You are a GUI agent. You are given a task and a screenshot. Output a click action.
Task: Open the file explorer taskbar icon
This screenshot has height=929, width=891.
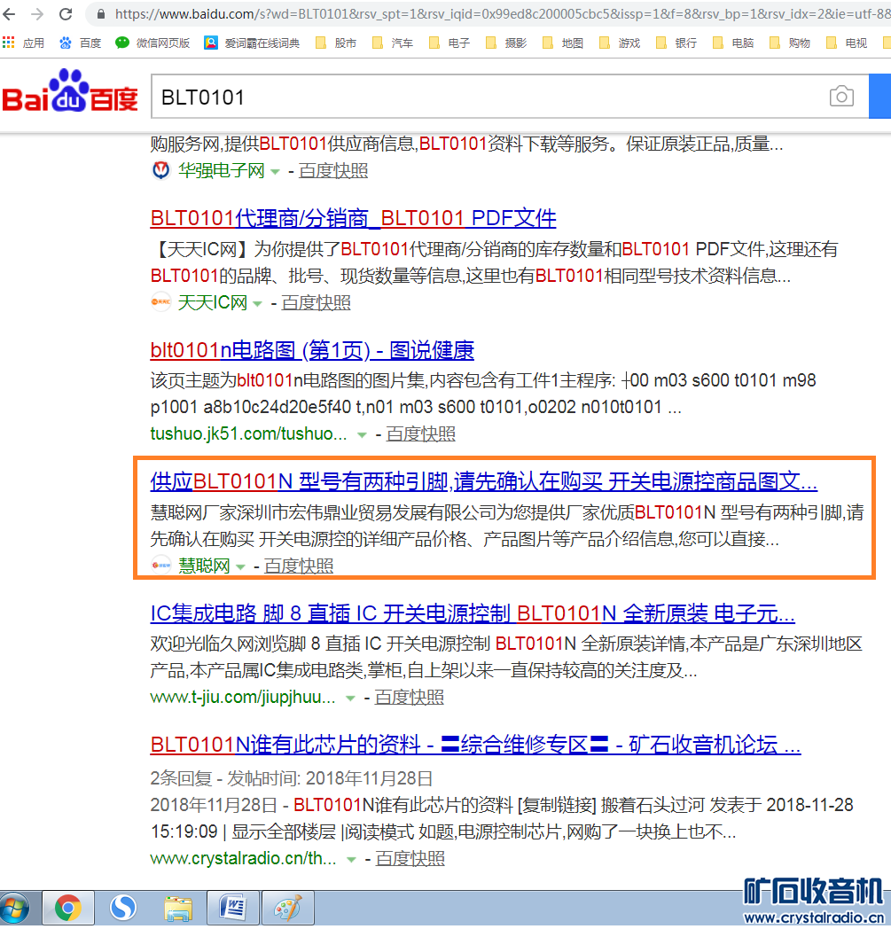(x=178, y=909)
